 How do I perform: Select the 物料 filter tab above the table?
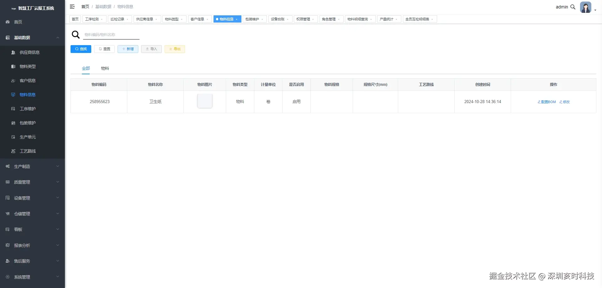(105, 68)
